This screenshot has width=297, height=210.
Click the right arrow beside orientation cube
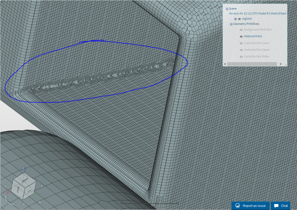pos(42,186)
